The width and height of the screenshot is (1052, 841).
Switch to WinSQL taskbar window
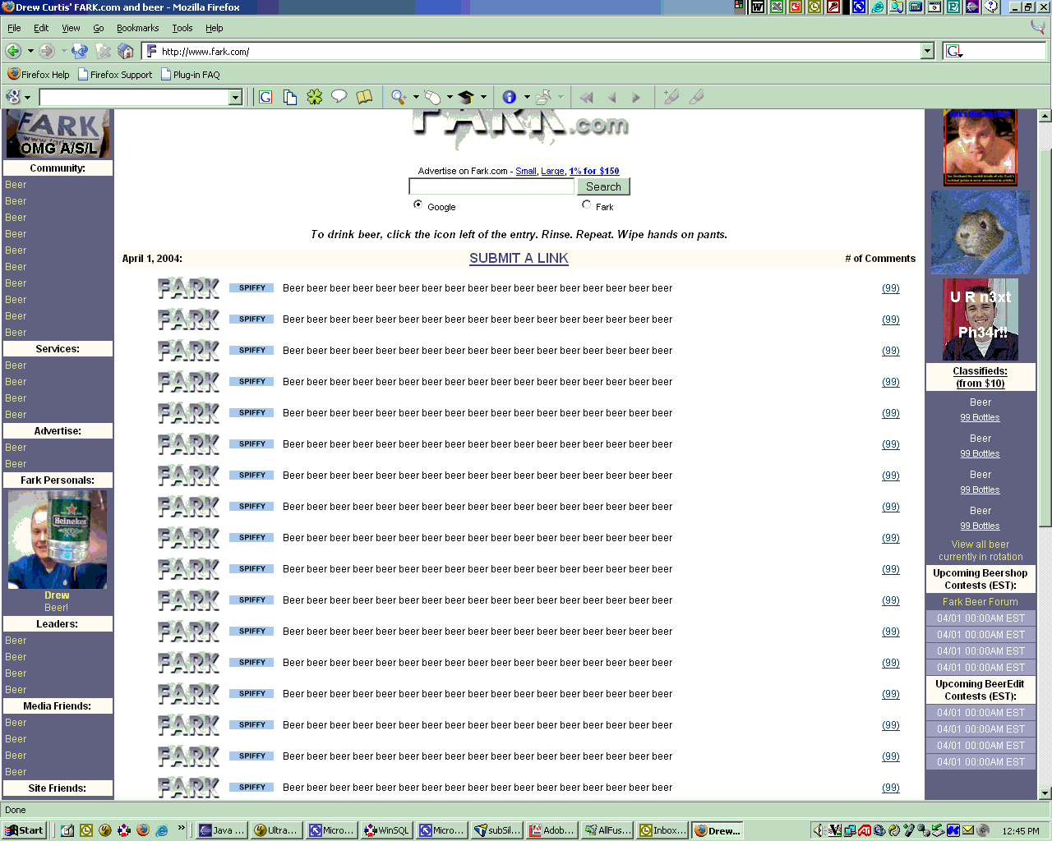pyautogui.click(x=386, y=830)
